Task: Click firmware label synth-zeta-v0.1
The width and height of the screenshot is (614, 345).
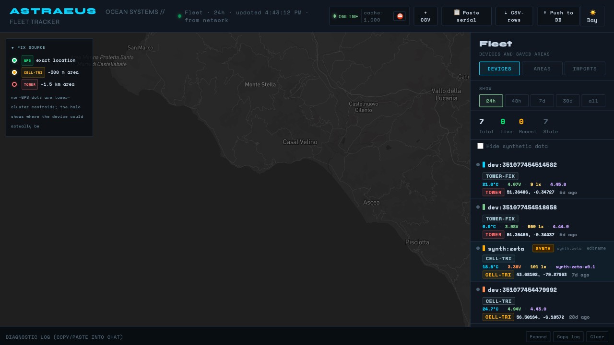Action: tap(575, 267)
